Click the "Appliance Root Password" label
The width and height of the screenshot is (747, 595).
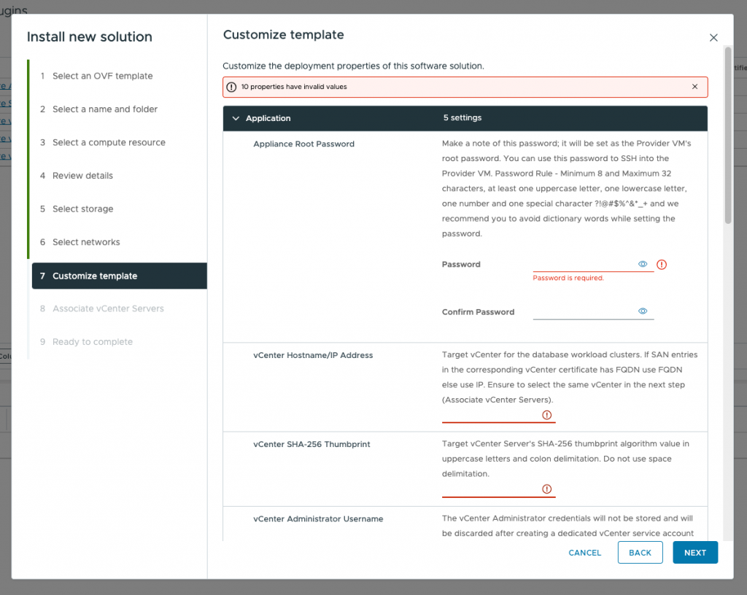click(x=303, y=144)
